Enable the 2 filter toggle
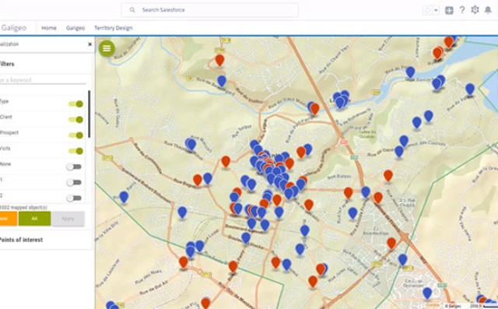Viewport: 498px width, 309px height. click(74, 198)
